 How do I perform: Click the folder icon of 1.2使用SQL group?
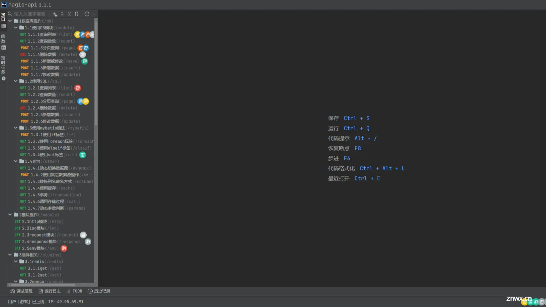(x=21, y=81)
